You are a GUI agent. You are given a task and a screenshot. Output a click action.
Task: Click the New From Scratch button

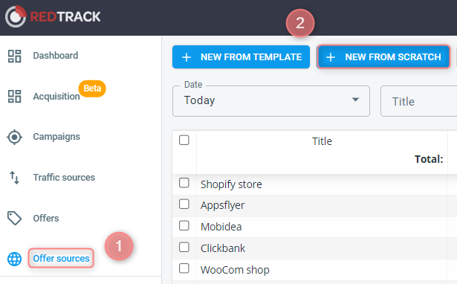coord(383,57)
